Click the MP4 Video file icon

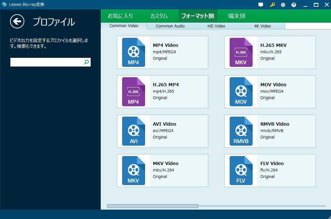click(x=133, y=52)
